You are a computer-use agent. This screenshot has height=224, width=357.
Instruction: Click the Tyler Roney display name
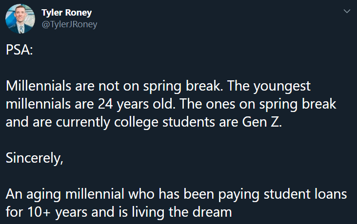pyautogui.click(x=66, y=13)
